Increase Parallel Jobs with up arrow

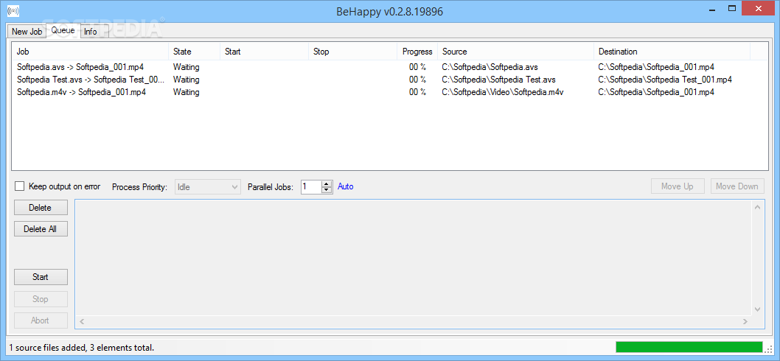click(327, 183)
